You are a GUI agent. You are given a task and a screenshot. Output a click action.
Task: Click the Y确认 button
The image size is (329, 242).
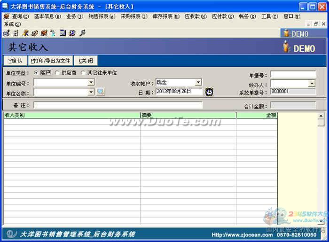point(16,61)
